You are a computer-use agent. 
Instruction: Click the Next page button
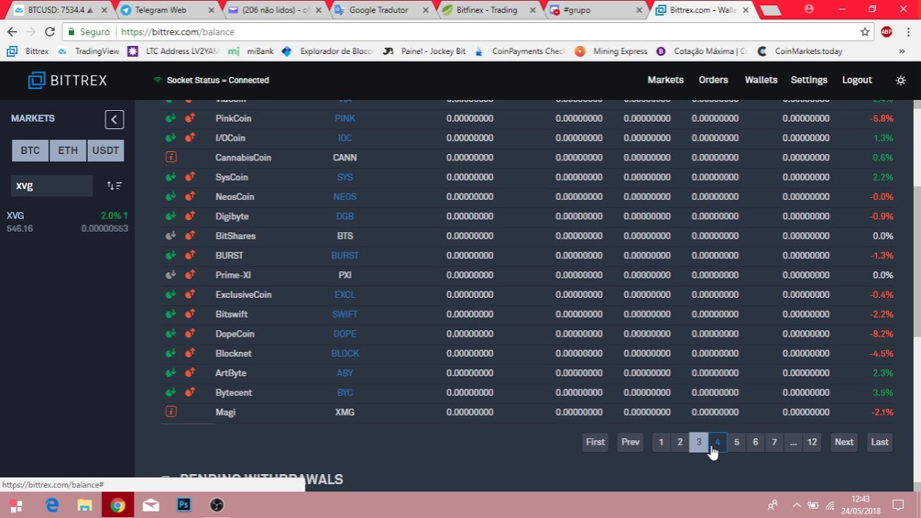844,442
